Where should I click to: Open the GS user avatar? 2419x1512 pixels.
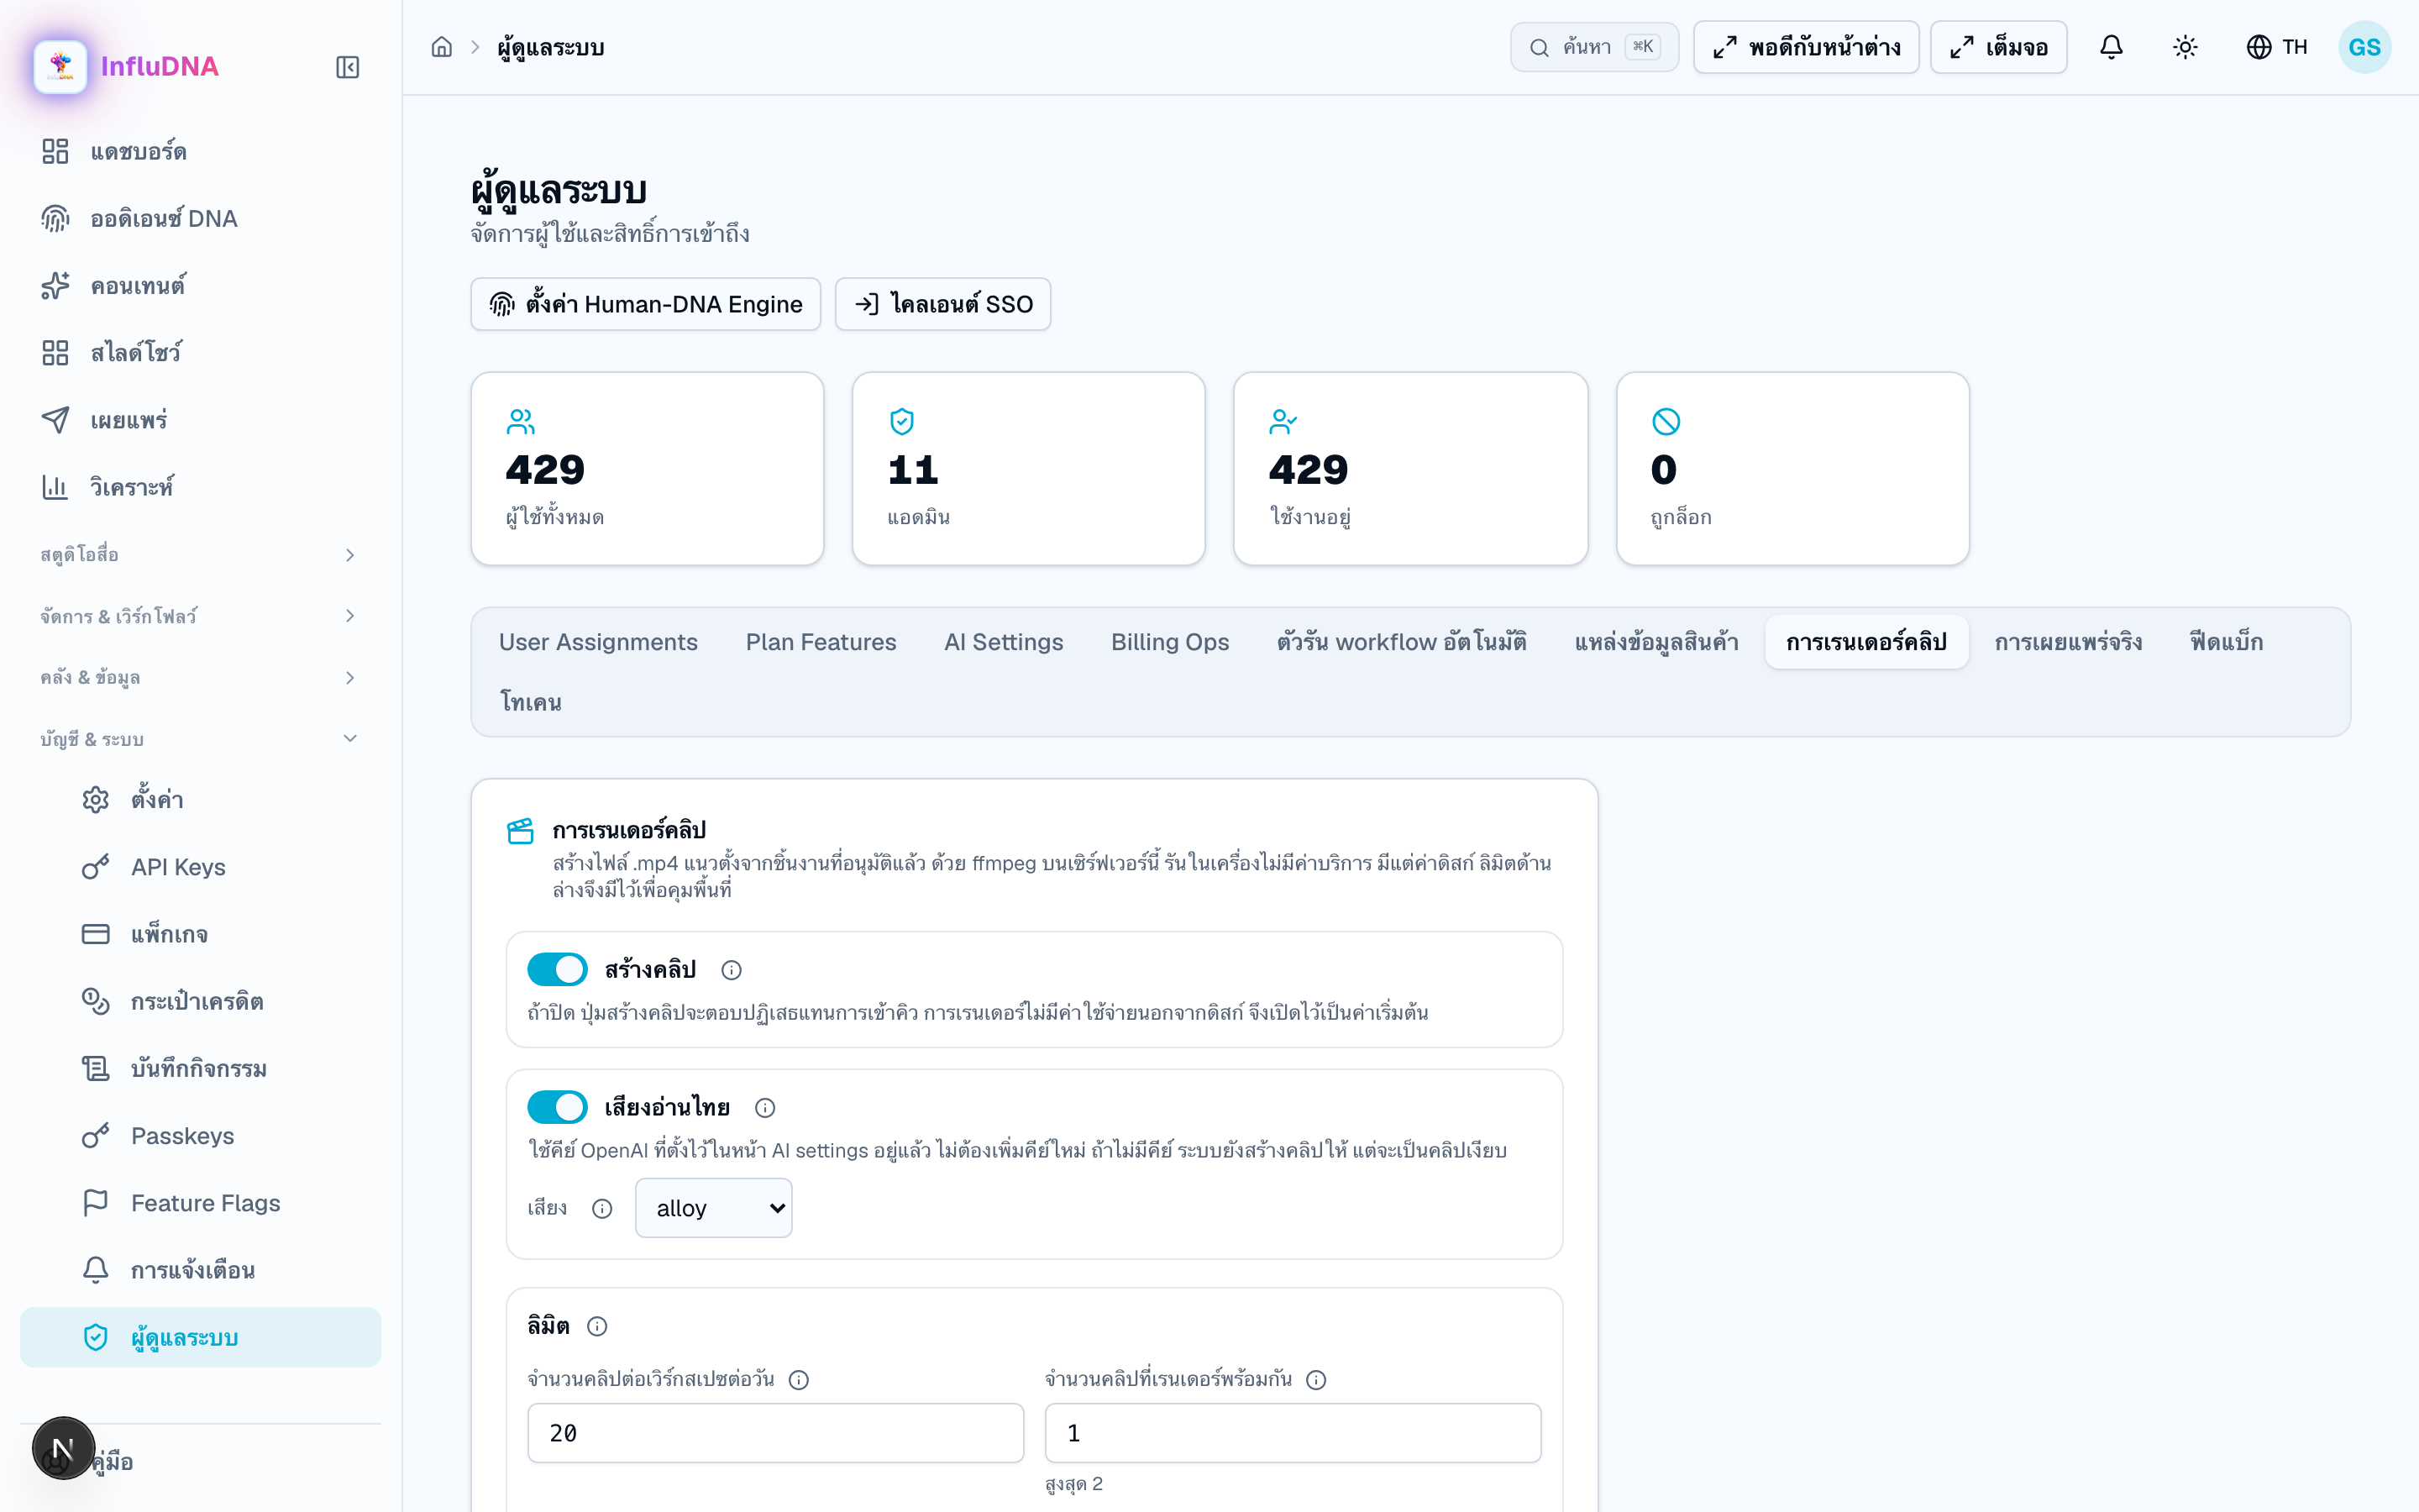[2364, 47]
